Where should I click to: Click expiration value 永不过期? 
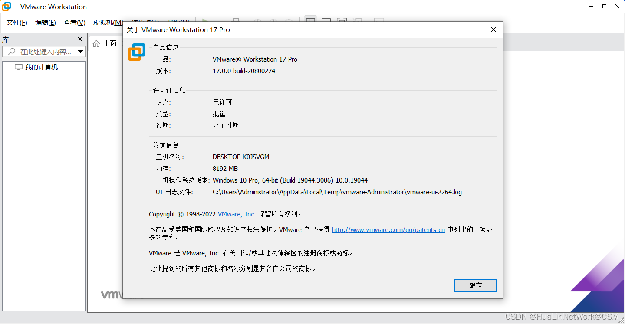pos(226,125)
